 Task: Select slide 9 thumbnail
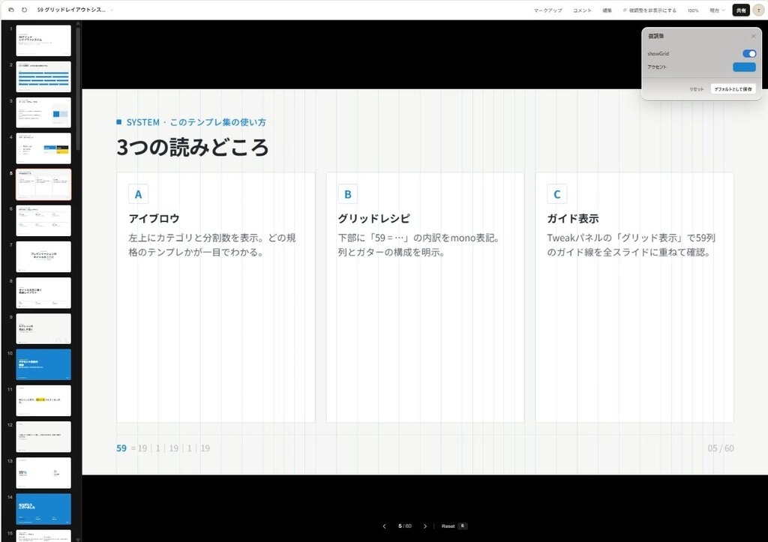click(x=43, y=329)
